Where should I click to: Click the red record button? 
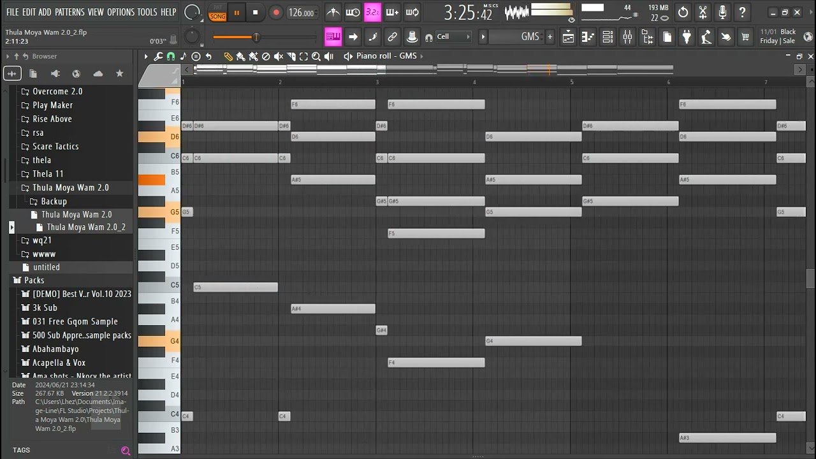point(275,12)
